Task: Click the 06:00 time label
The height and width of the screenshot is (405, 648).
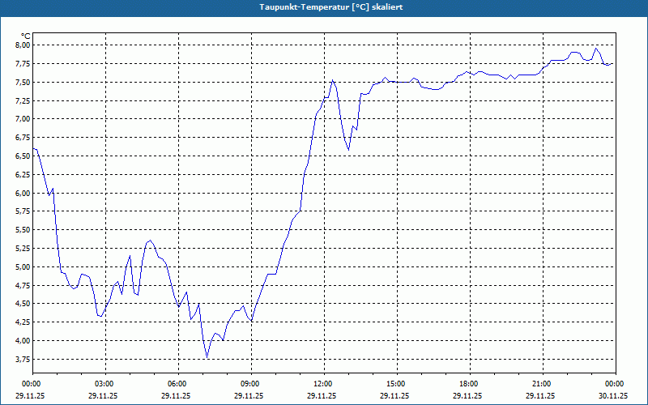Action: click(178, 384)
